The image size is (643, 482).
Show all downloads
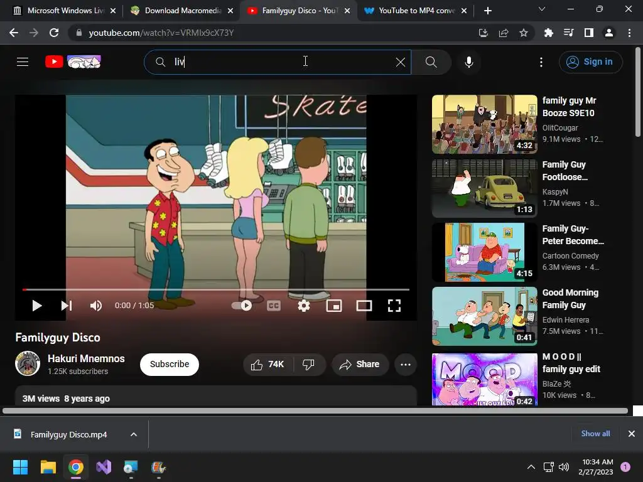point(595,434)
